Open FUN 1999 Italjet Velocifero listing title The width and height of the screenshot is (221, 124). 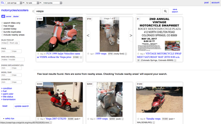tap(59, 55)
